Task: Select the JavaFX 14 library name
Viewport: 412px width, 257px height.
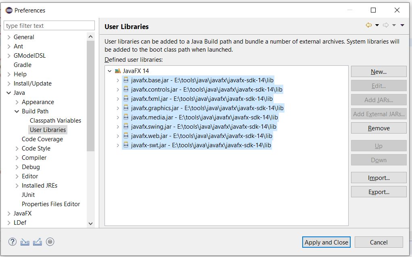Action: [136, 71]
